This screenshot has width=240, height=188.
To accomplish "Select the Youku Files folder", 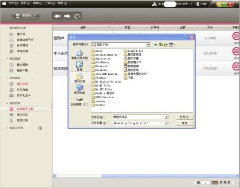I will pos(133,51).
